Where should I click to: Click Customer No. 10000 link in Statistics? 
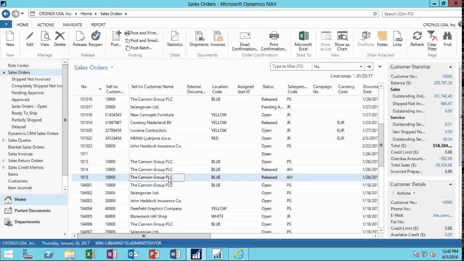tap(447, 76)
